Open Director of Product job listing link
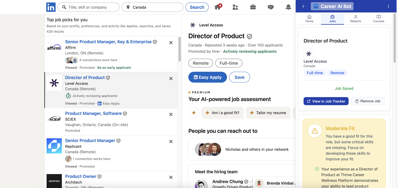The image size is (398, 188). coord(85,77)
